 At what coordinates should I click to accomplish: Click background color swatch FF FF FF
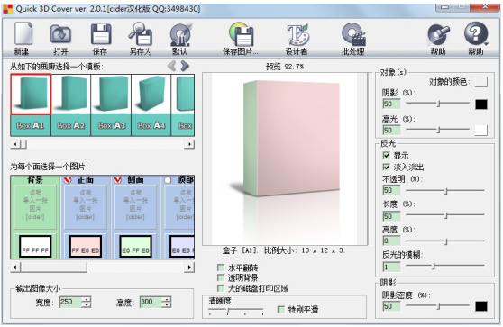click(35, 246)
